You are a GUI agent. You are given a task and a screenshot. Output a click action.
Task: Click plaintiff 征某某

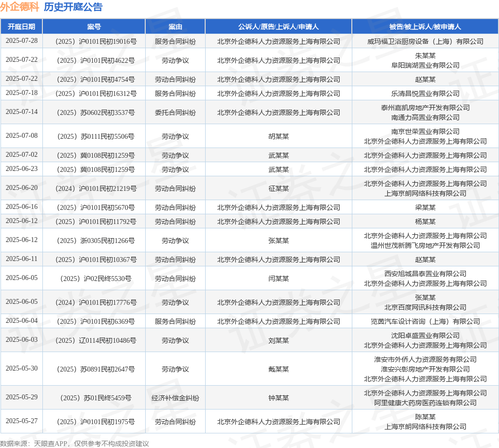(x=278, y=188)
